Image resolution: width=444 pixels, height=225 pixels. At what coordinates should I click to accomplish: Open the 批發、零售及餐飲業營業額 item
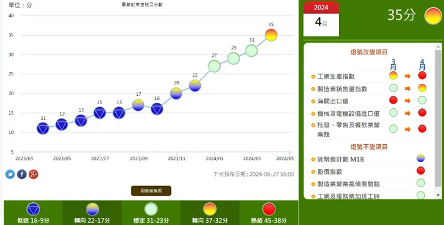349,130
